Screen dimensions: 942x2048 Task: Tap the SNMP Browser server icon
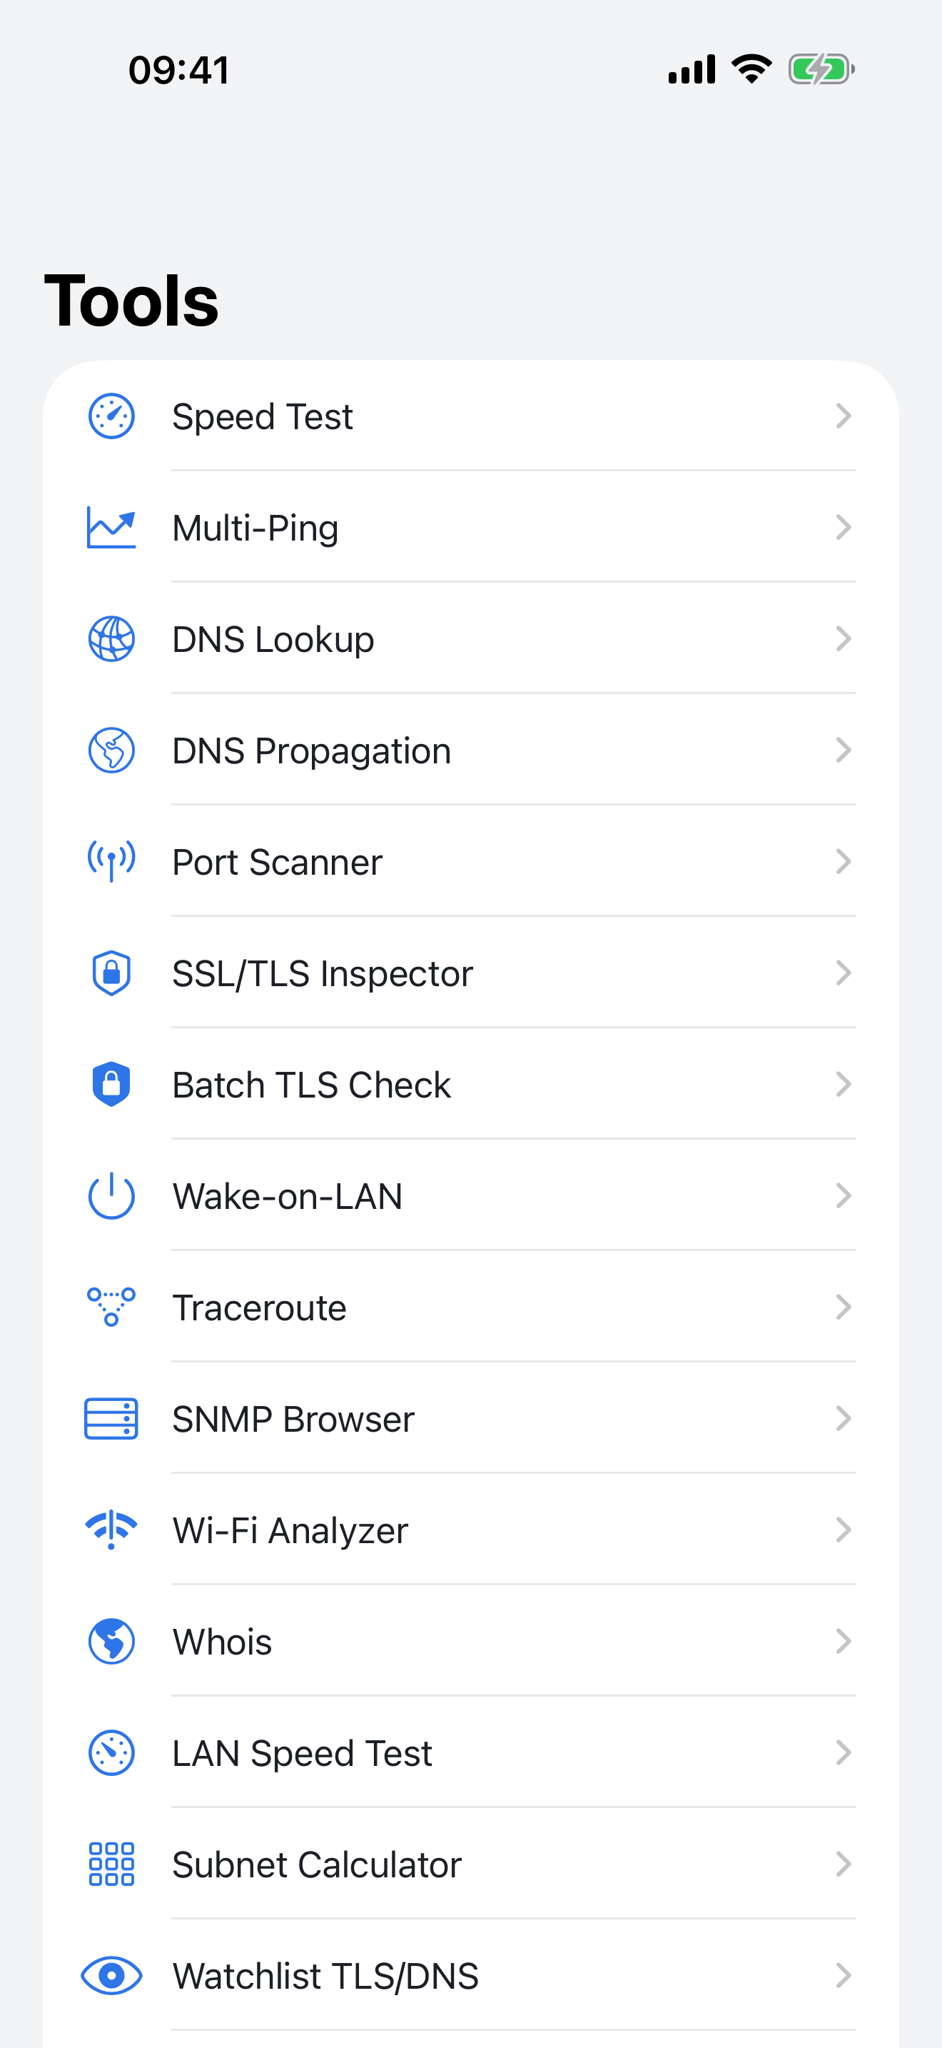[111, 1418]
